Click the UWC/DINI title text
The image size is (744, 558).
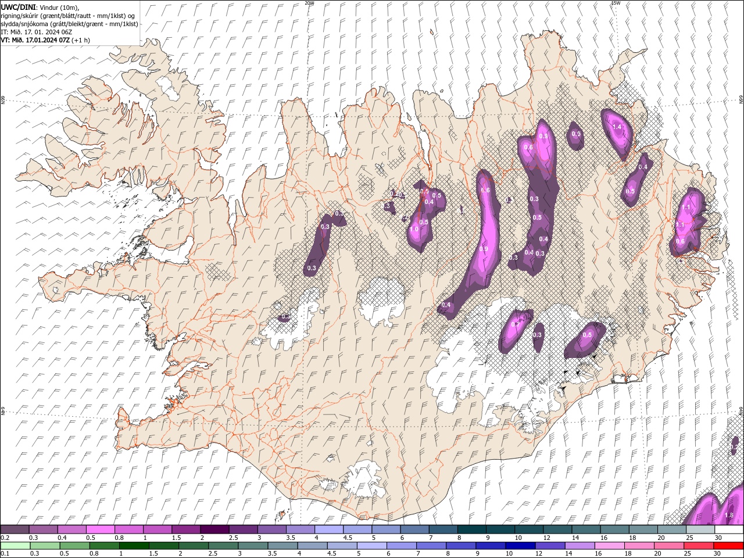19,6
